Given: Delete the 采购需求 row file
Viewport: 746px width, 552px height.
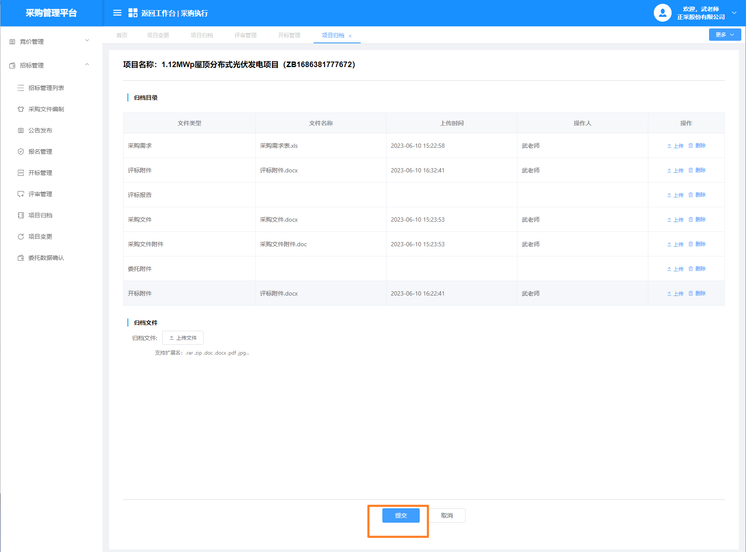Looking at the screenshot, I should pyautogui.click(x=697, y=146).
